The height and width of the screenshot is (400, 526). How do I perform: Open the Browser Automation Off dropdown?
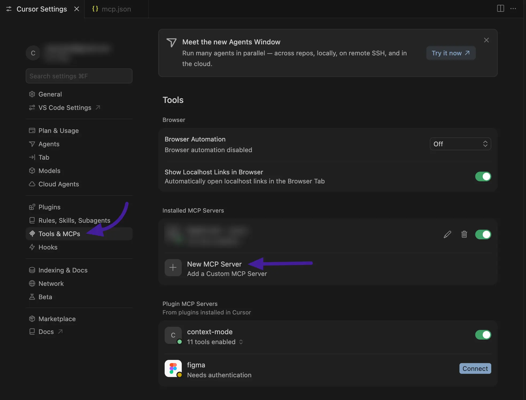coord(460,144)
